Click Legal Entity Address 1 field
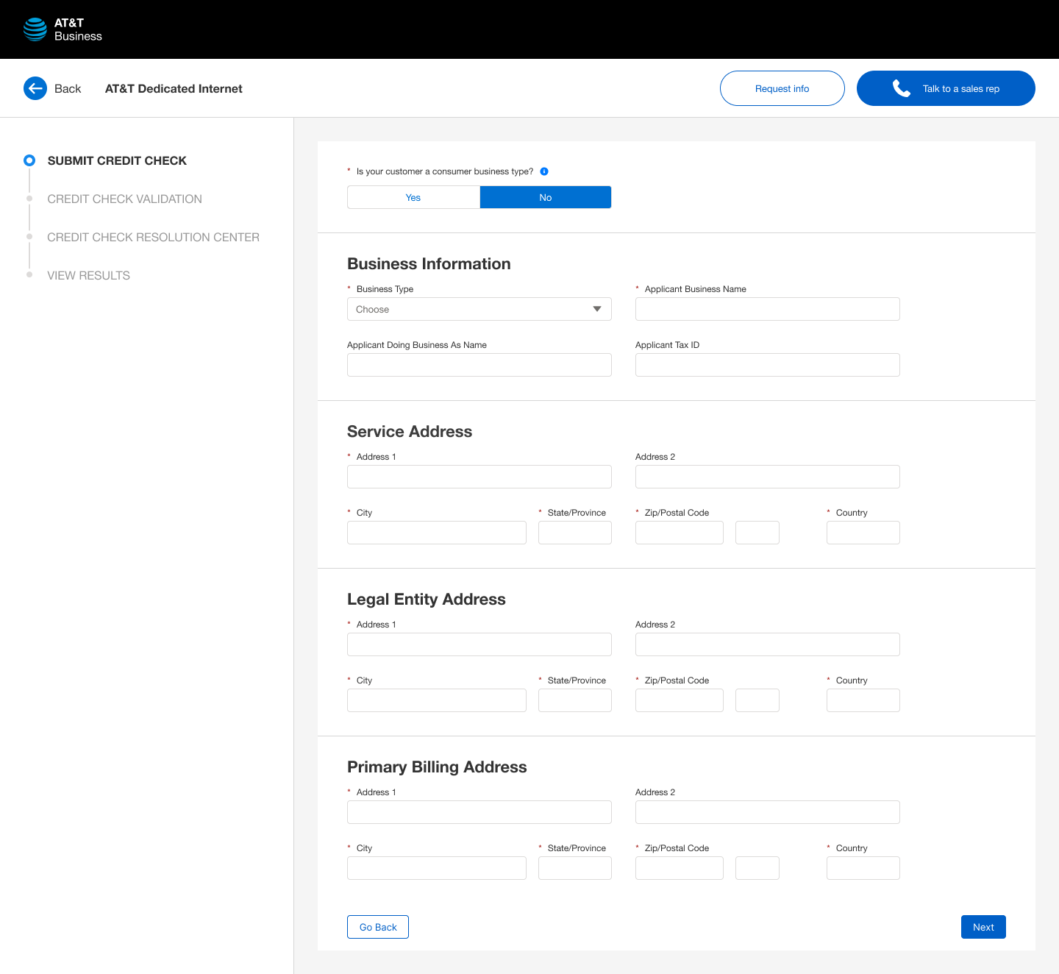Image resolution: width=1059 pixels, height=974 pixels. 479,644
